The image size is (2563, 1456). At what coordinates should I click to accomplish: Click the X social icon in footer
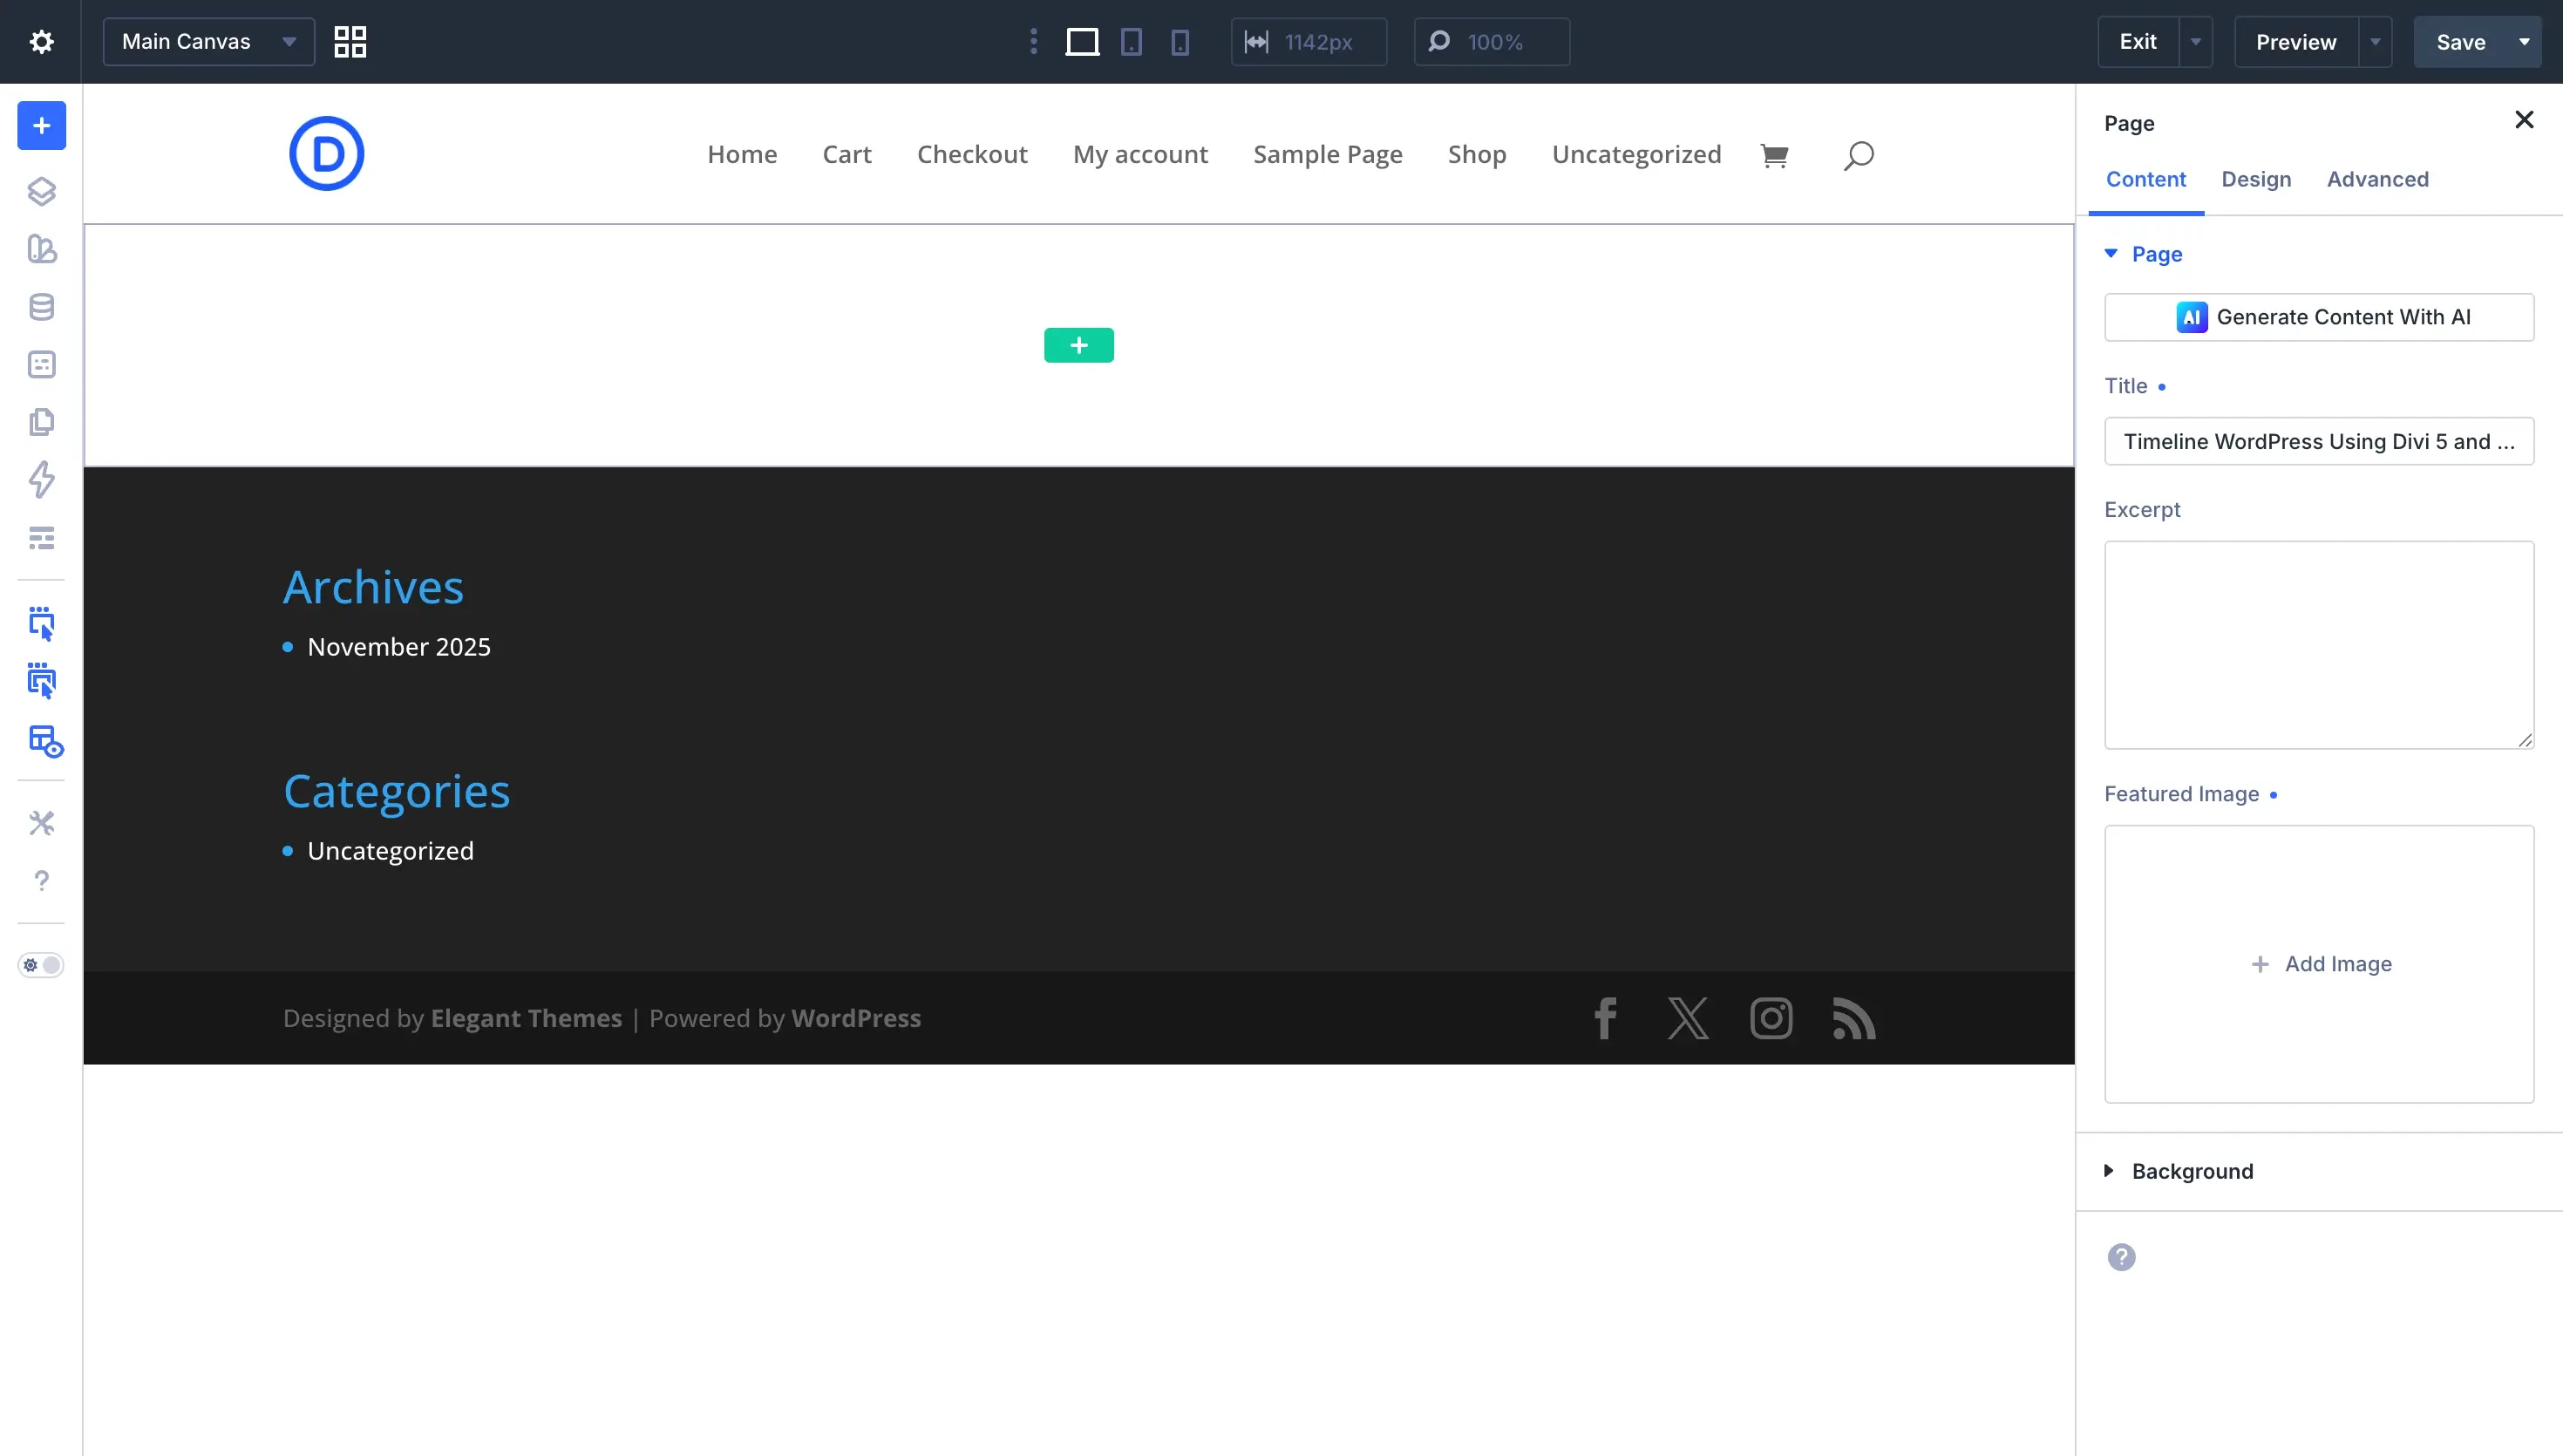coord(1688,1019)
